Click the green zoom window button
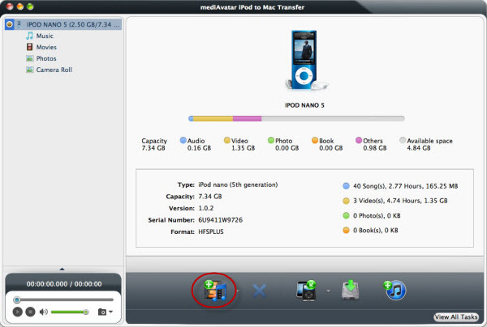 click(x=30, y=6)
